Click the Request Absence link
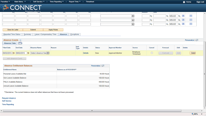The height and width of the screenshot is (116, 206). (9, 98)
